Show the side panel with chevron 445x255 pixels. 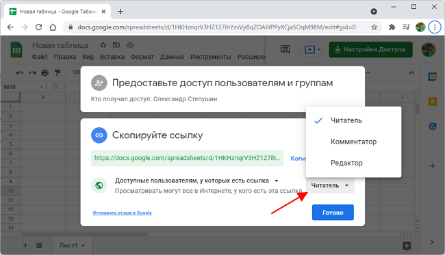(432, 242)
